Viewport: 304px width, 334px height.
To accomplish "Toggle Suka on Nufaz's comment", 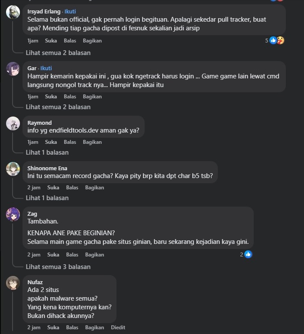I will point(53,328).
